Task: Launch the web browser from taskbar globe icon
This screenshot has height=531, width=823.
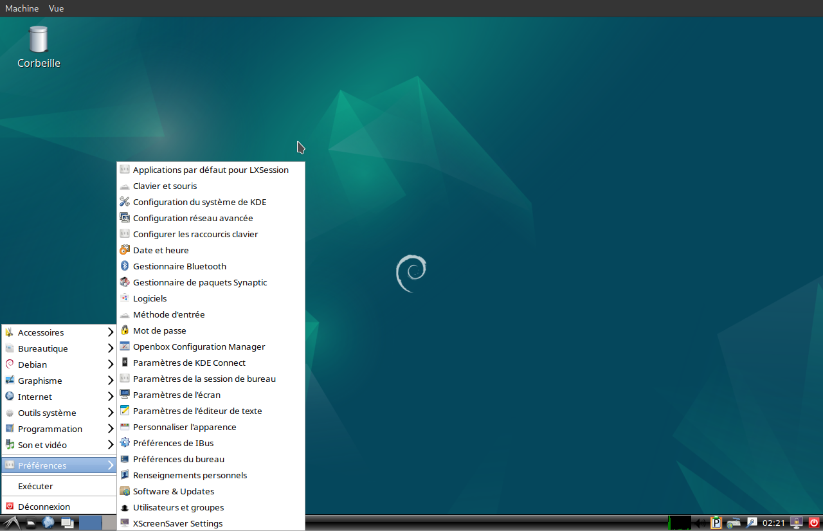Action: pos(48,523)
